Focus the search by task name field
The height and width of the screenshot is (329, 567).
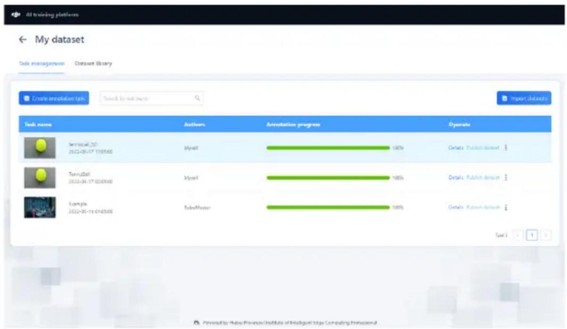[152, 98]
